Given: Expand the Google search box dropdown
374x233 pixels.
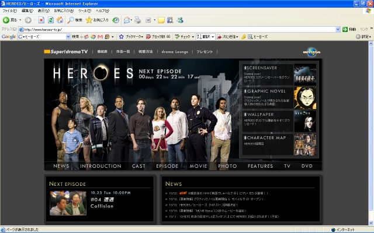Looking at the screenshot, I should tap(68, 37).
